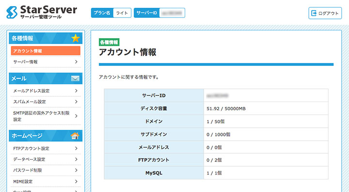
Task: Click the メールアドレス table label
Action: click(x=154, y=147)
